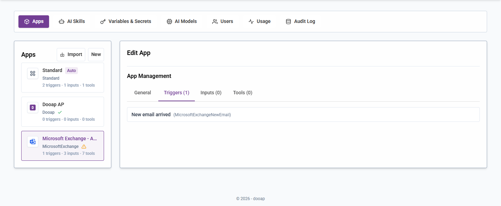Click the Edit App heading
The height and width of the screenshot is (206, 501).
[x=139, y=53]
